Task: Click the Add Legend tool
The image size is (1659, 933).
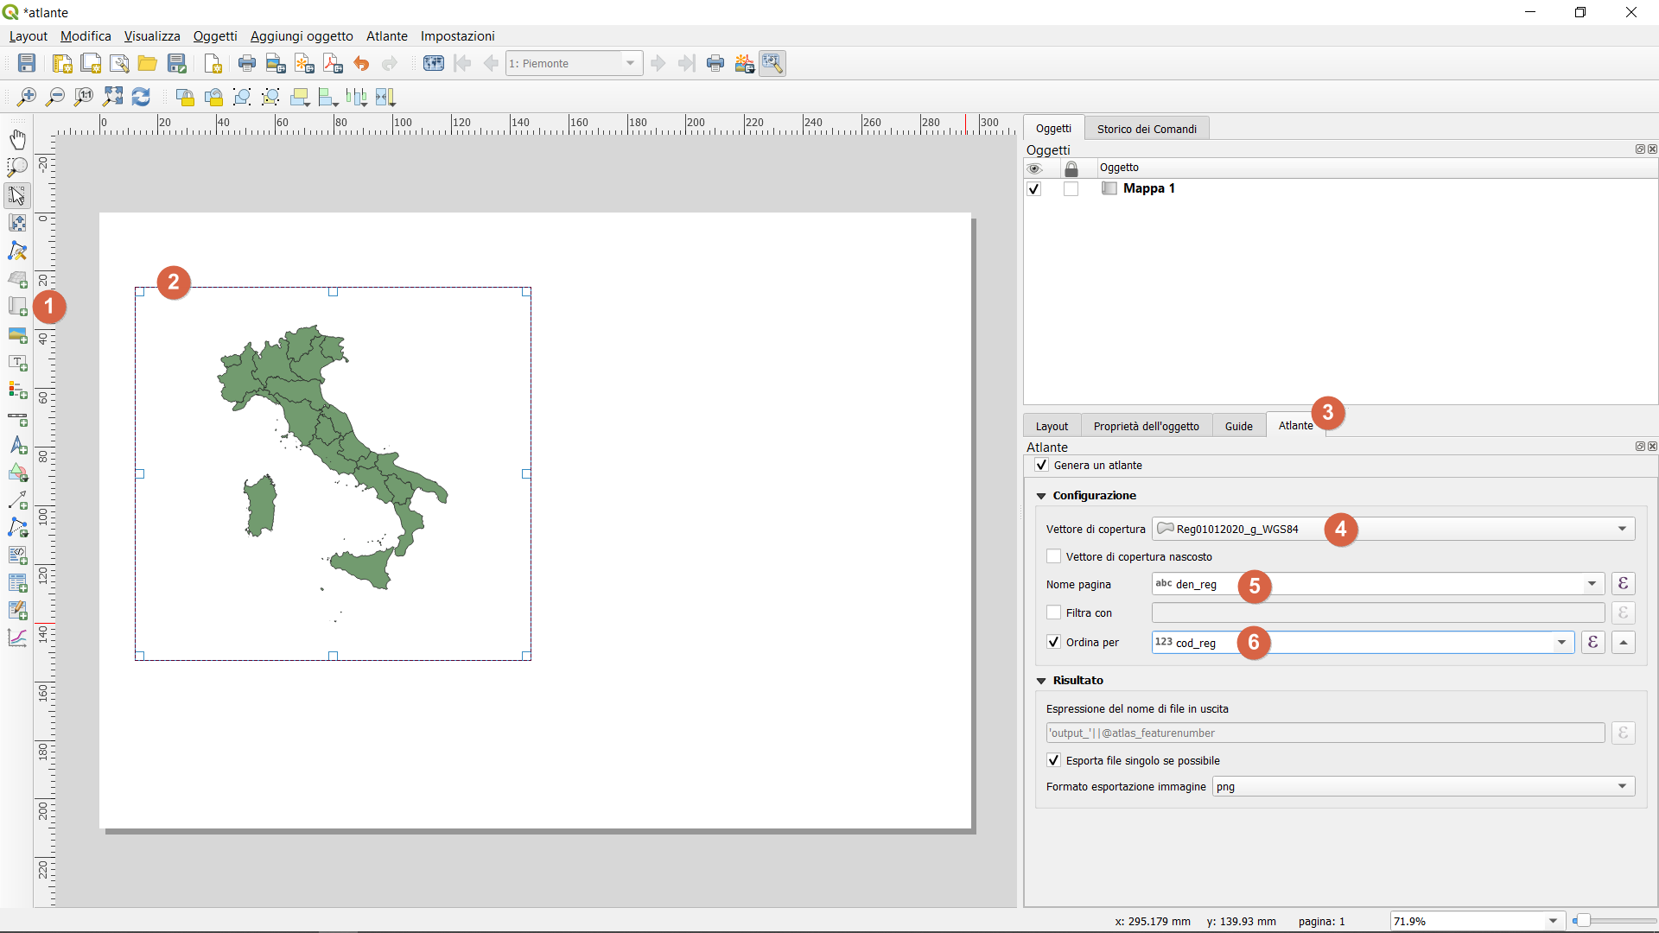Action: (17, 390)
